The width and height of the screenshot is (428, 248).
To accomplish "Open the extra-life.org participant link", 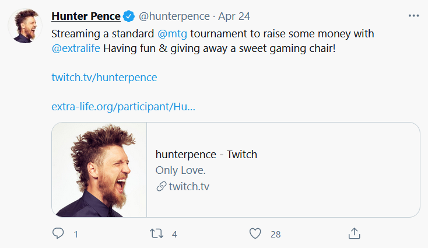I will click(x=123, y=107).
